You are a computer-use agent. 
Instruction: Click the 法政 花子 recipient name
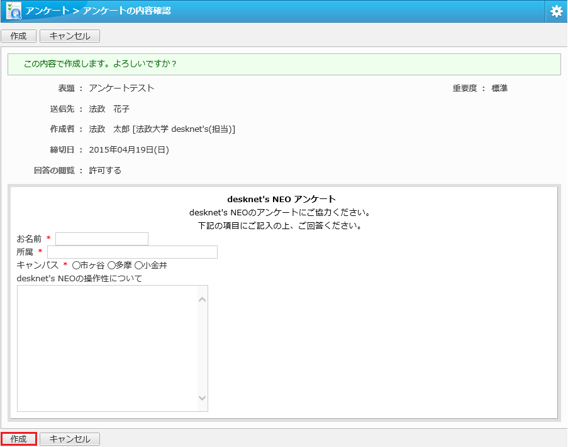pyautogui.click(x=109, y=109)
